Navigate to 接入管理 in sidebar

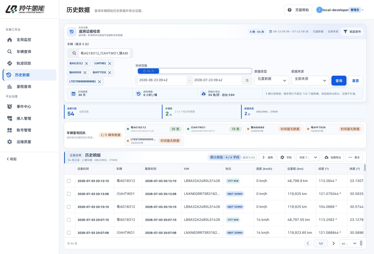tap(30, 118)
